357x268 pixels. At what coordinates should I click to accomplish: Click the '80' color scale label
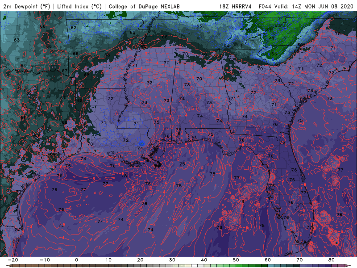point(332,260)
